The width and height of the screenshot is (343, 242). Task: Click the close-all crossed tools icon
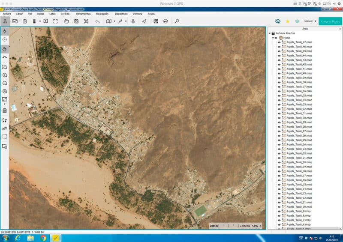click(x=86, y=21)
